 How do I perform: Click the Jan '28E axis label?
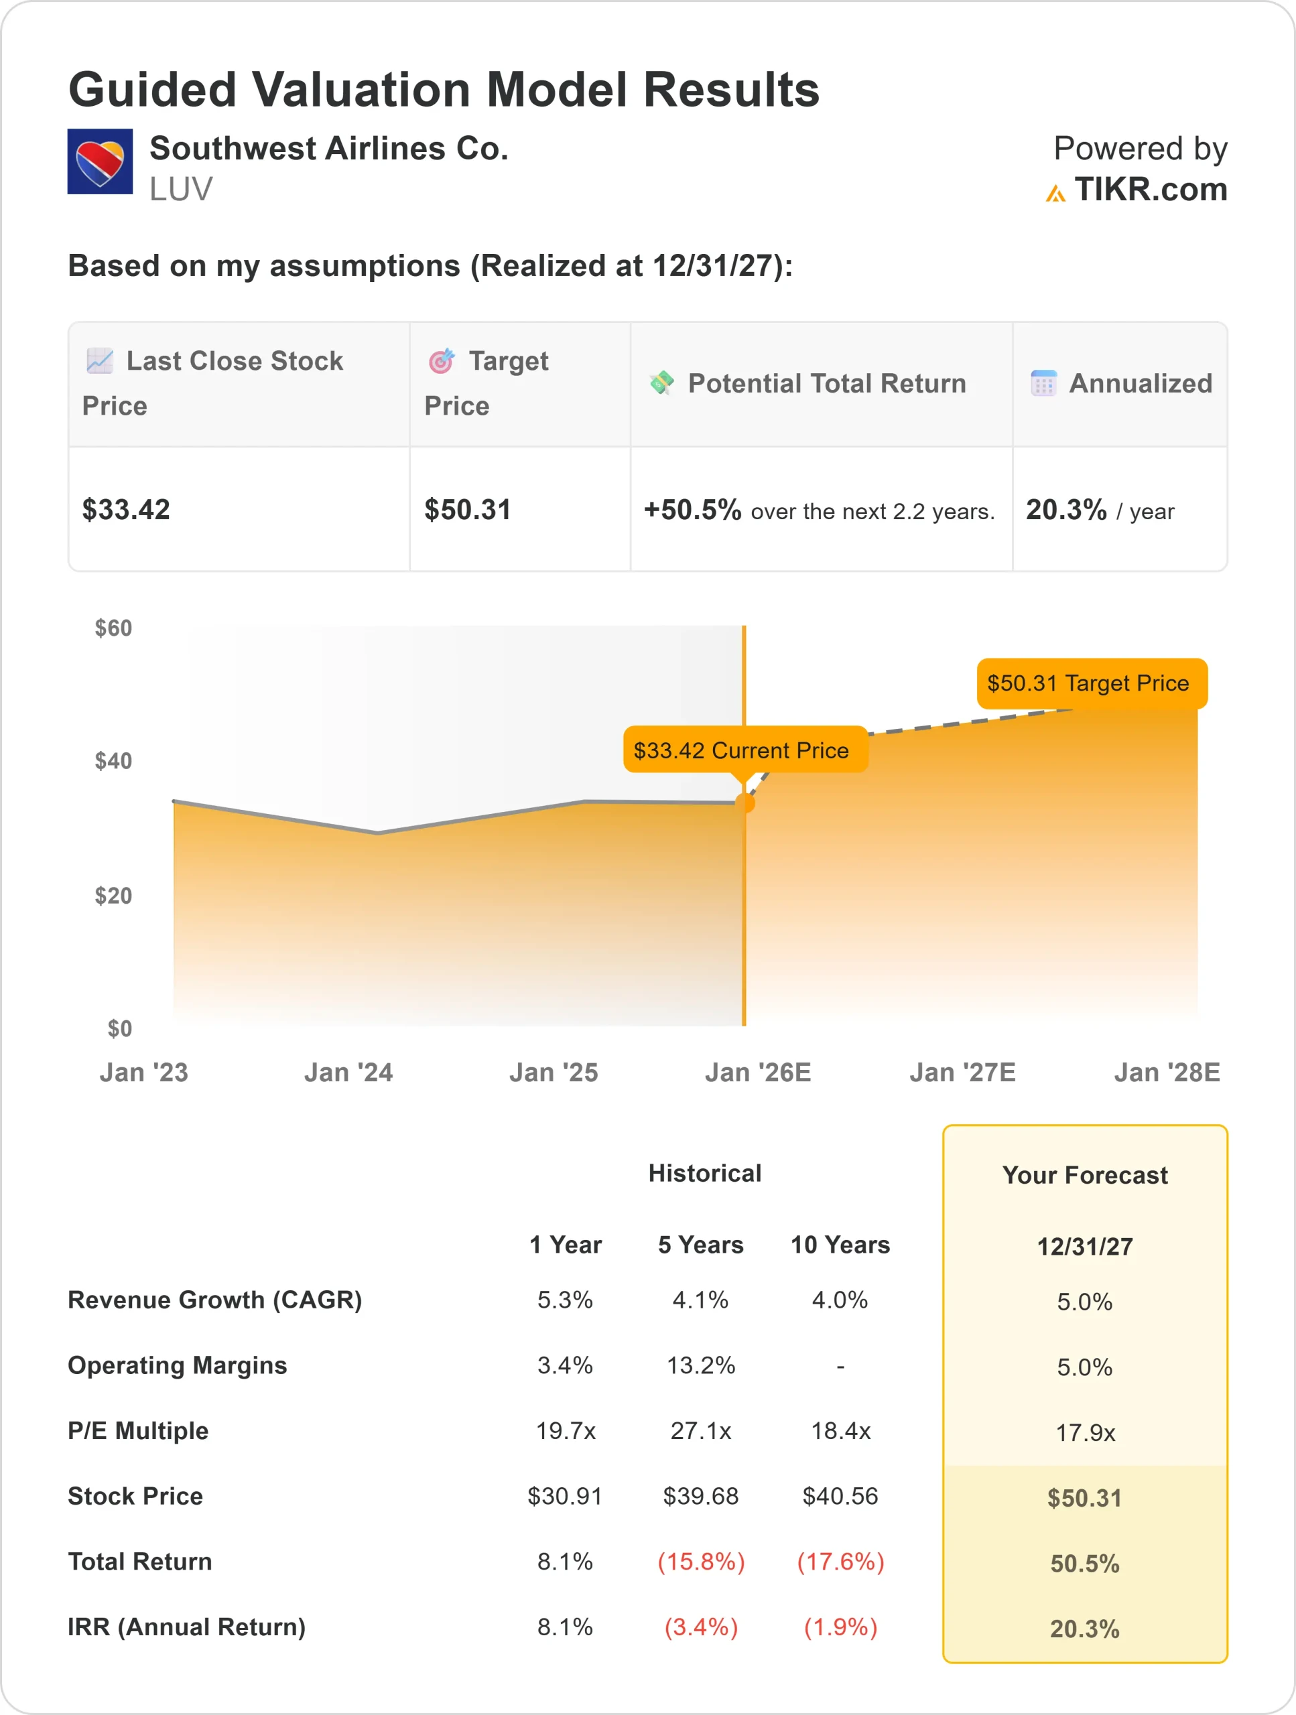[x=1167, y=1073]
